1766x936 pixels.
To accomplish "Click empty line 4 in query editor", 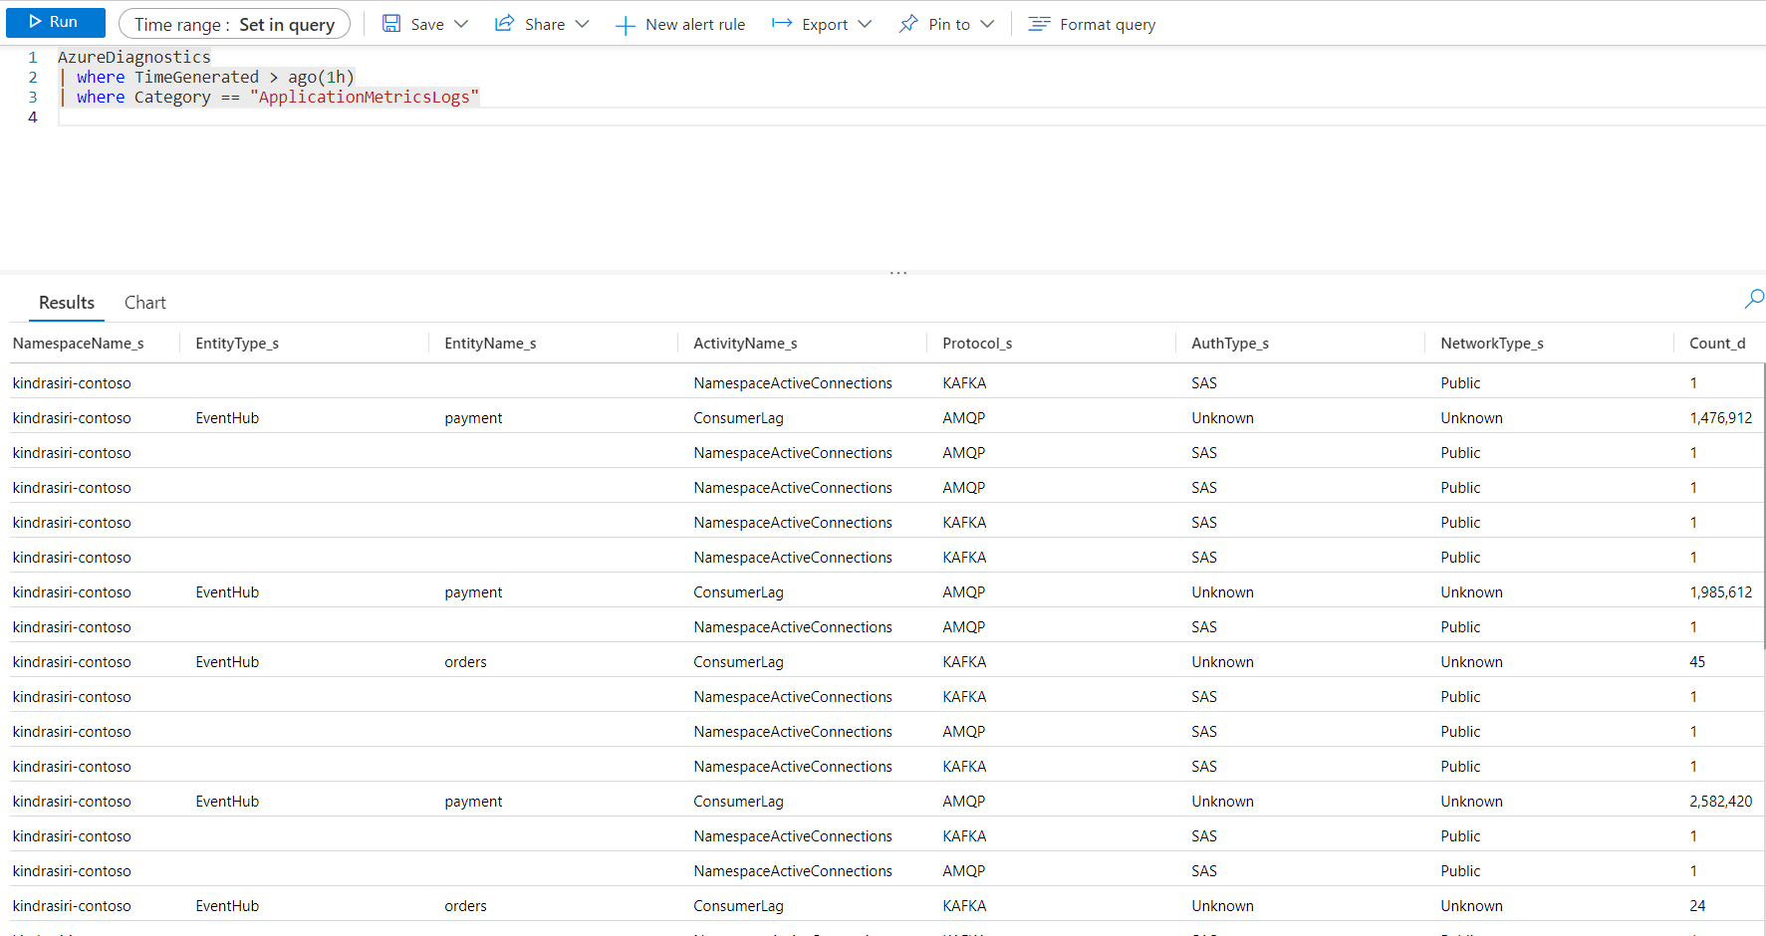I will (x=398, y=117).
